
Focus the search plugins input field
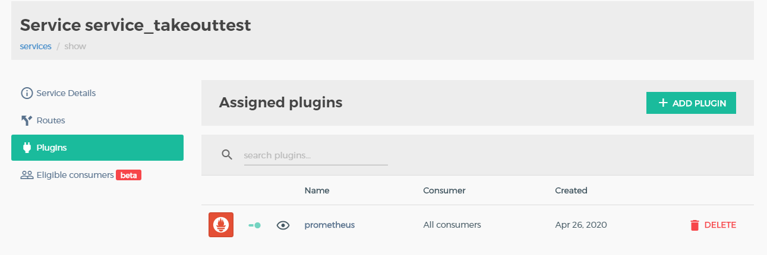[x=315, y=155]
